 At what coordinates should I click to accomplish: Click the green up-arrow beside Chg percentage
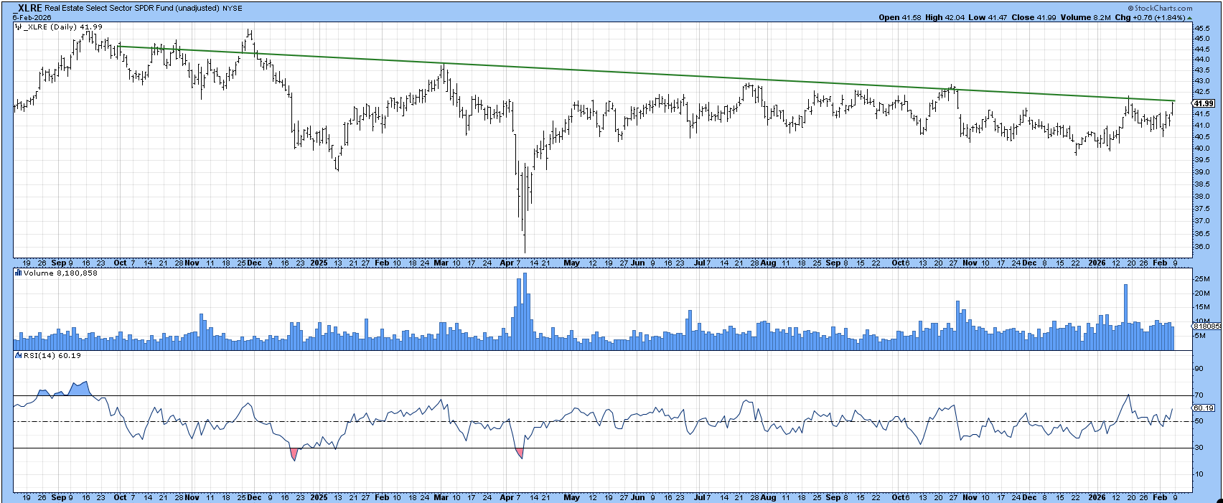click(1188, 17)
